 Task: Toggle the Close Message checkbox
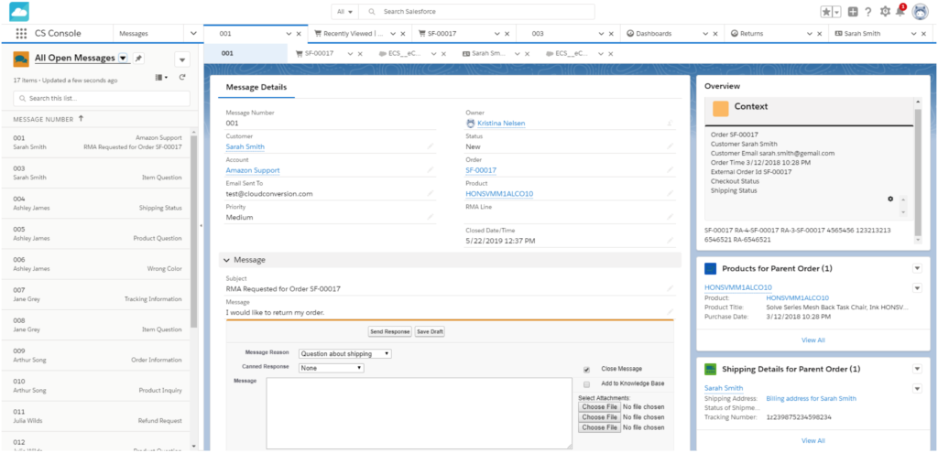[586, 370]
